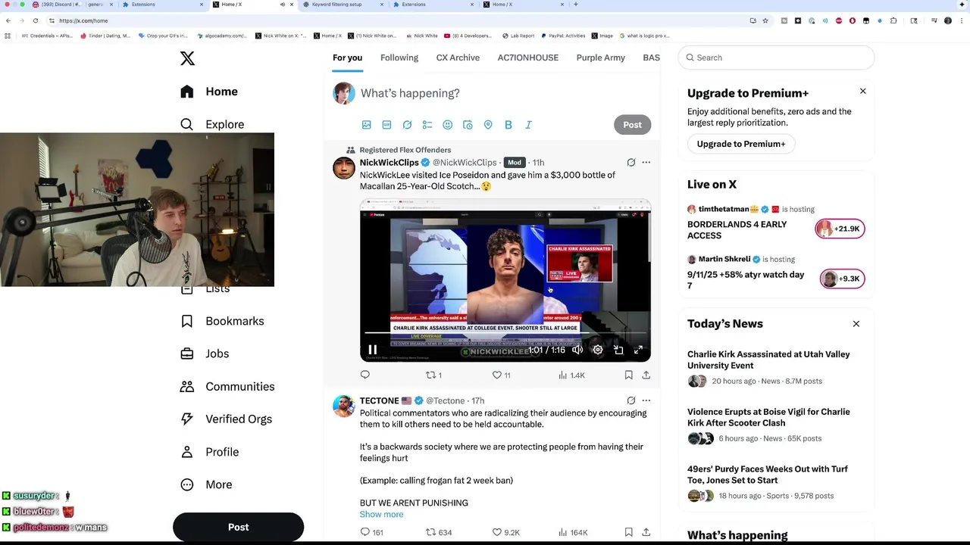Add a GIF to the post
This screenshot has width=970, height=545.
click(386, 125)
